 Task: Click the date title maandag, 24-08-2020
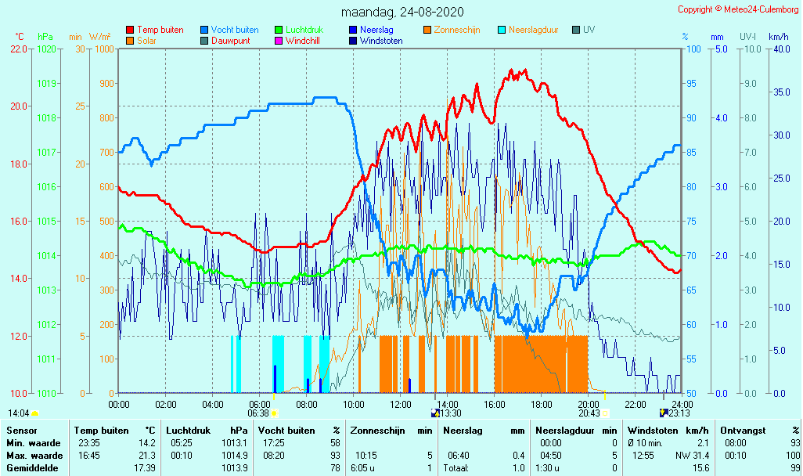coord(402,12)
